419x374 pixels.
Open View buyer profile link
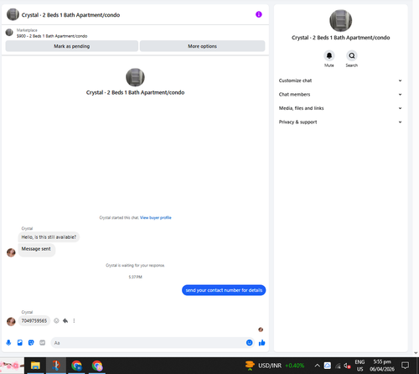point(156,217)
